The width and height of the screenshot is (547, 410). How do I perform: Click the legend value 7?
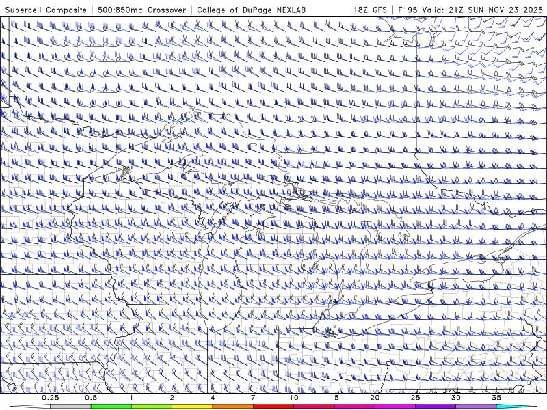(x=253, y=398)
